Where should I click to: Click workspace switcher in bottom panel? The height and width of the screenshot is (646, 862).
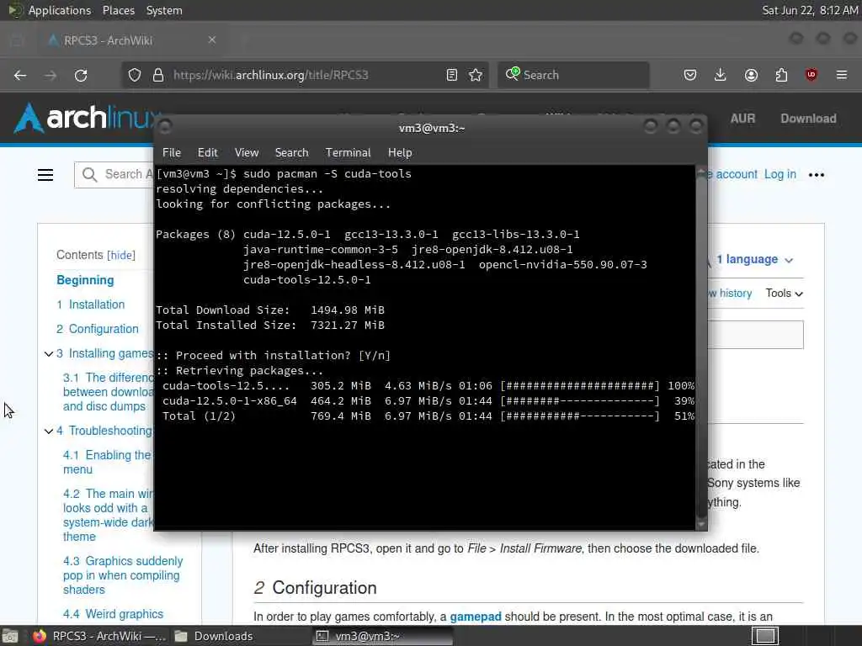pyautogui.click(x=765, y=636)
